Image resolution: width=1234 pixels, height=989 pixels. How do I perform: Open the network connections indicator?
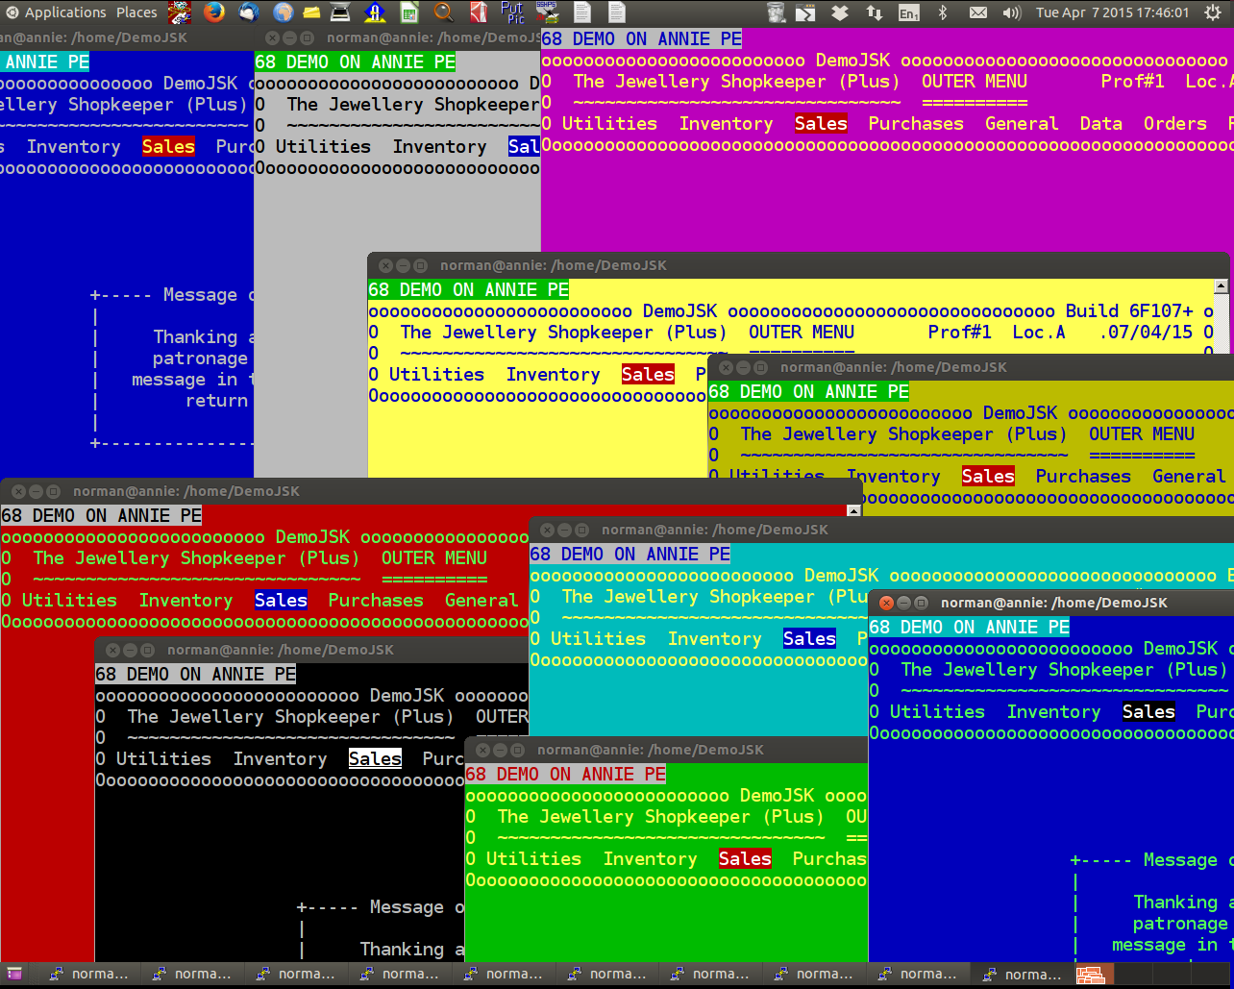click(x=874, y=12)
